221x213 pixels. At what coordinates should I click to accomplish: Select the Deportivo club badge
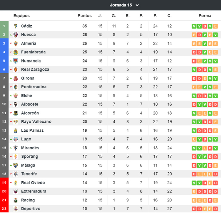16,209
